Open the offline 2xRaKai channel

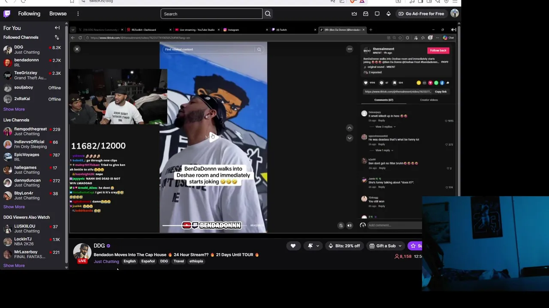pos(33,99)
